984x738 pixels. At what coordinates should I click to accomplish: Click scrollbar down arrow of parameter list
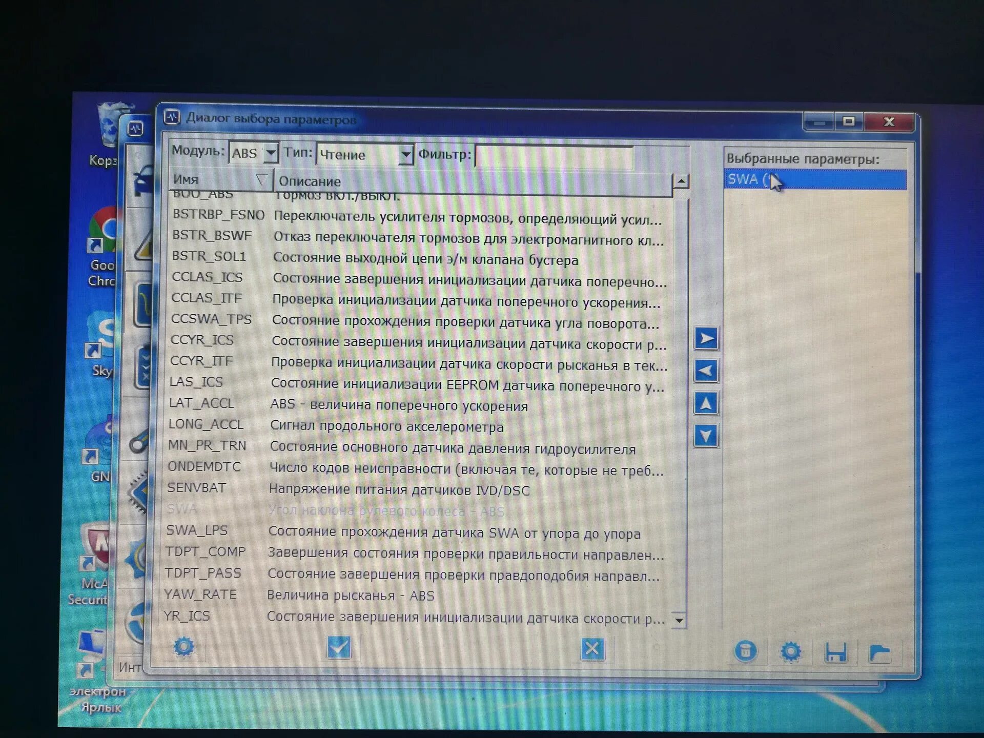[679, 620]
